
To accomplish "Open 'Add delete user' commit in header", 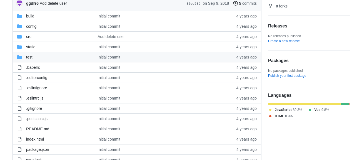I will 53,3.
